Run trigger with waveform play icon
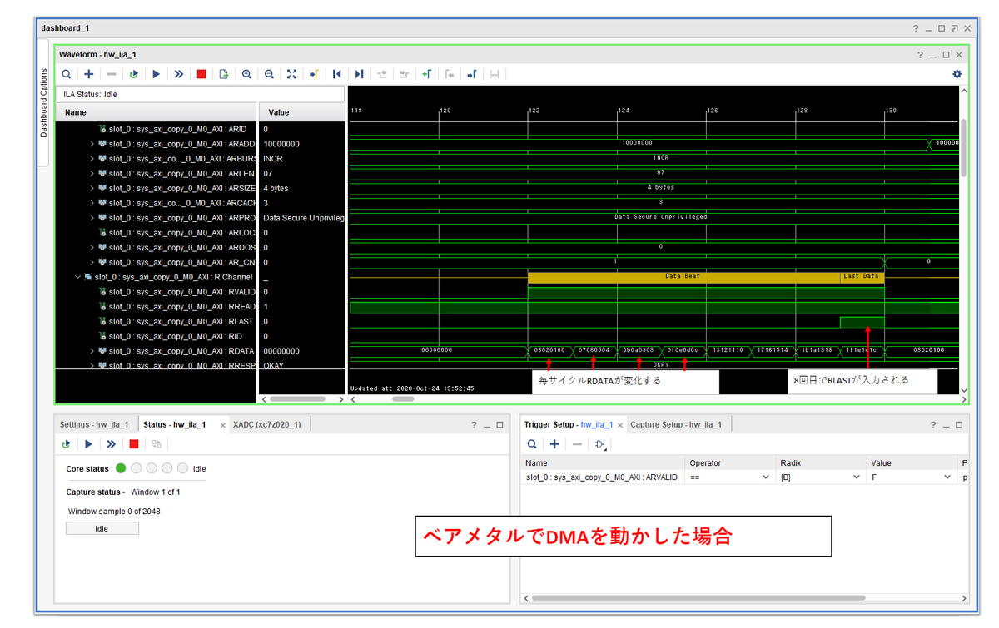This screenshot has height=628, width=999. [x=156, y=74]
